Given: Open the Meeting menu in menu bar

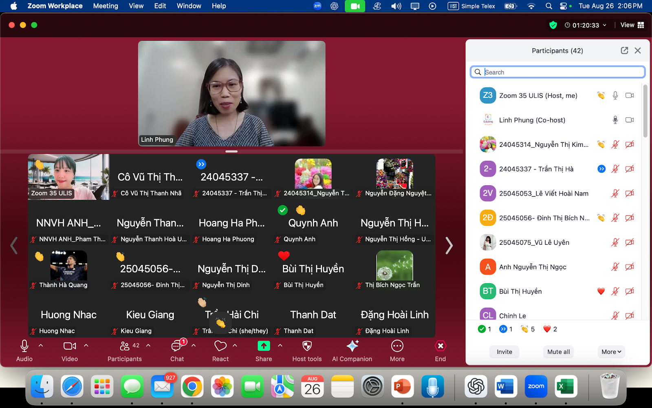Looking at the screenshot, I should 106,6.
